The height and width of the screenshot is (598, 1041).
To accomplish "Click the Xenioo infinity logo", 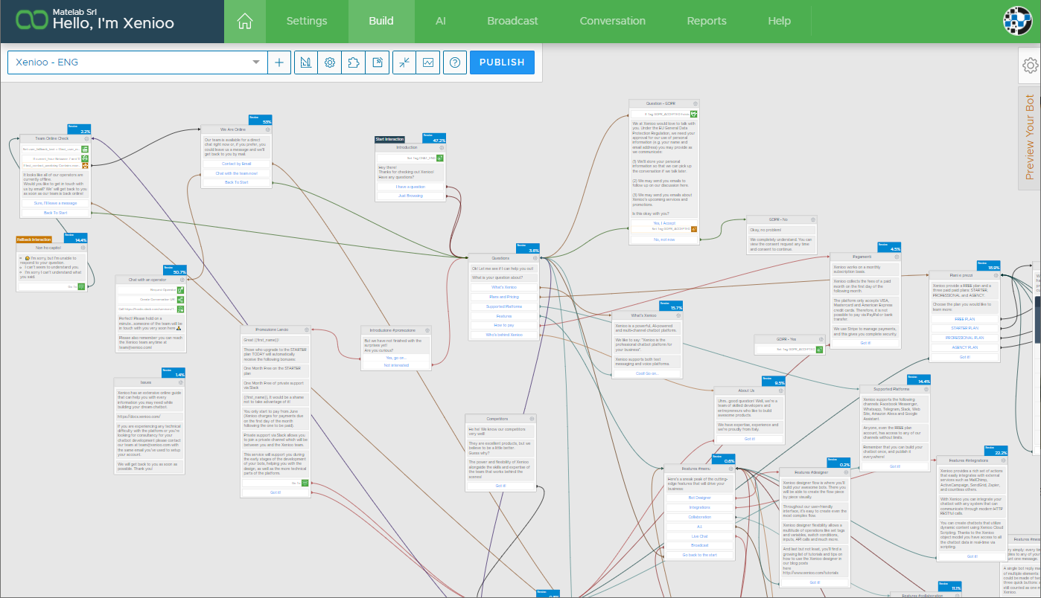I will (x=31, y=21).
